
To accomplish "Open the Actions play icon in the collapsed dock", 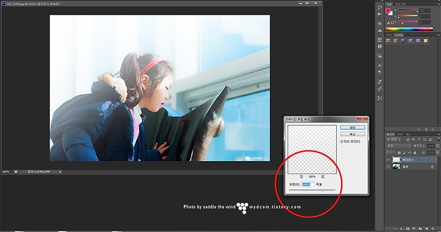I will point(380,14).
